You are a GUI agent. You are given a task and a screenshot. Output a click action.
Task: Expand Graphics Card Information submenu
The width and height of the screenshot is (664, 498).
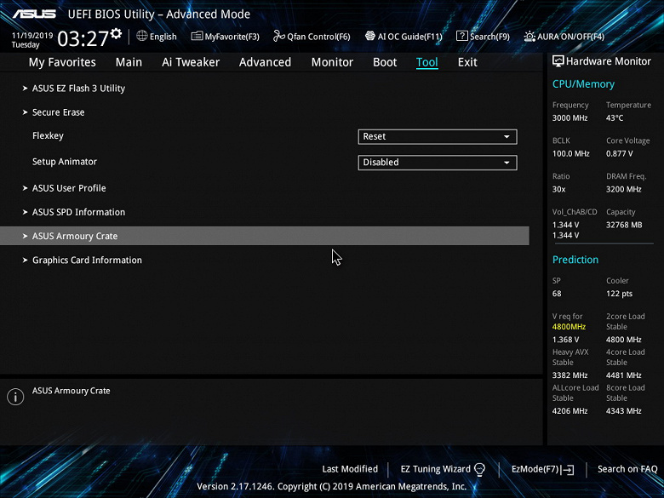tap(87, 260)
